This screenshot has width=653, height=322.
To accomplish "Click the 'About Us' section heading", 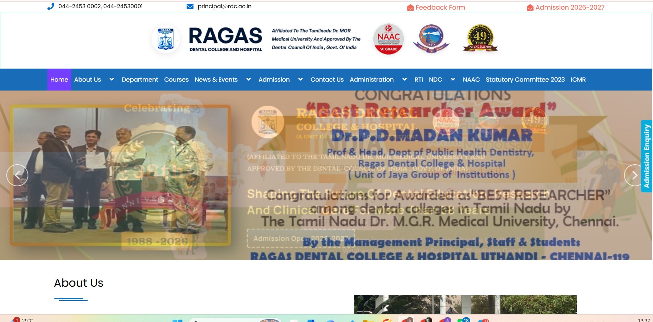I will (79, 283).
